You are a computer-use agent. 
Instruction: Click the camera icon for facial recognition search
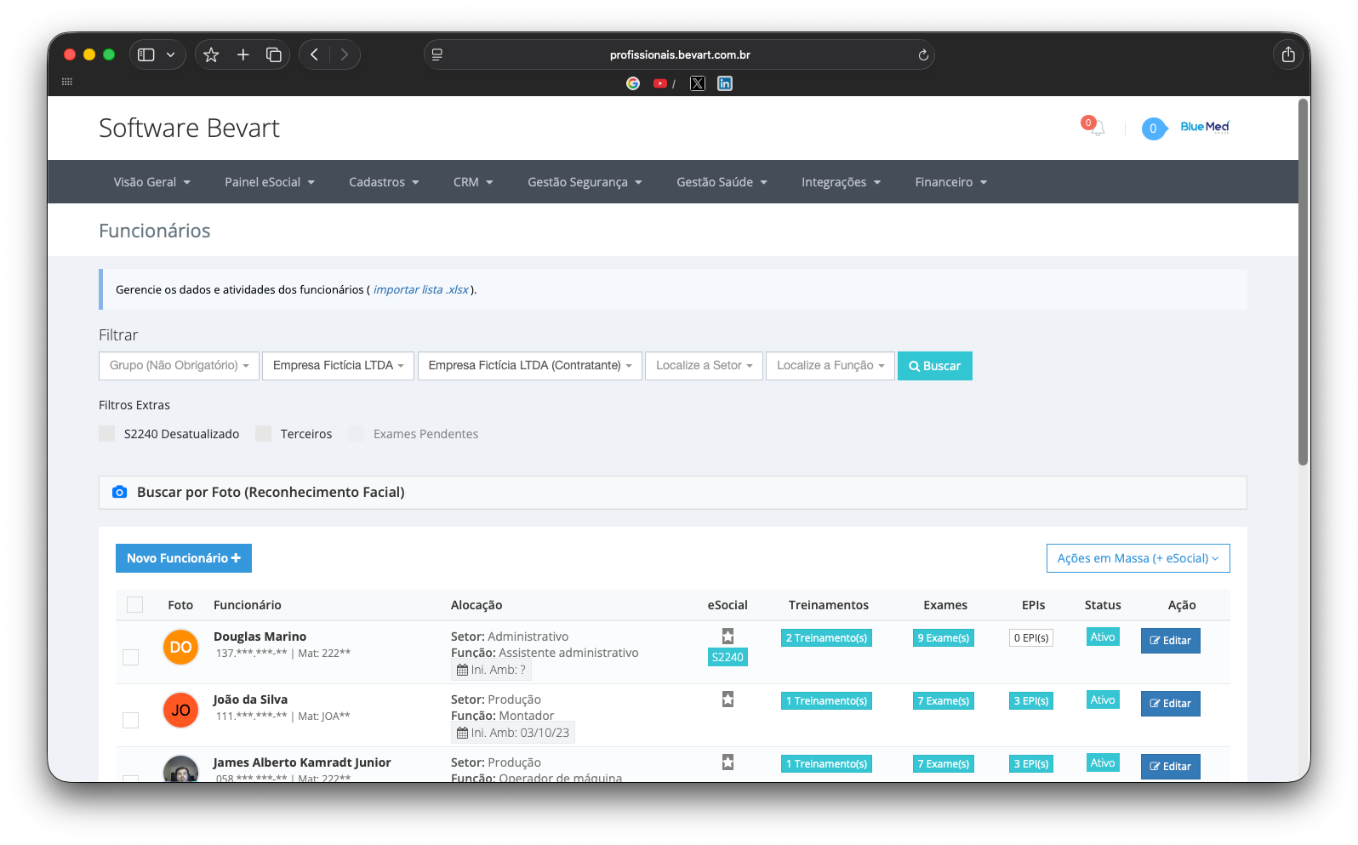[x=120, y=492]
